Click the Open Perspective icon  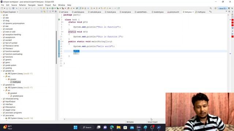point(215,8)
